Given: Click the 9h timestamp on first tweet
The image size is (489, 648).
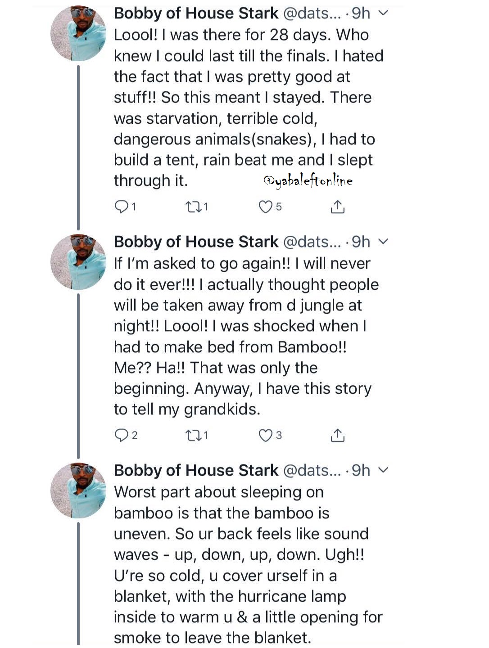Looking at the screenshot, I should [361, 13].
